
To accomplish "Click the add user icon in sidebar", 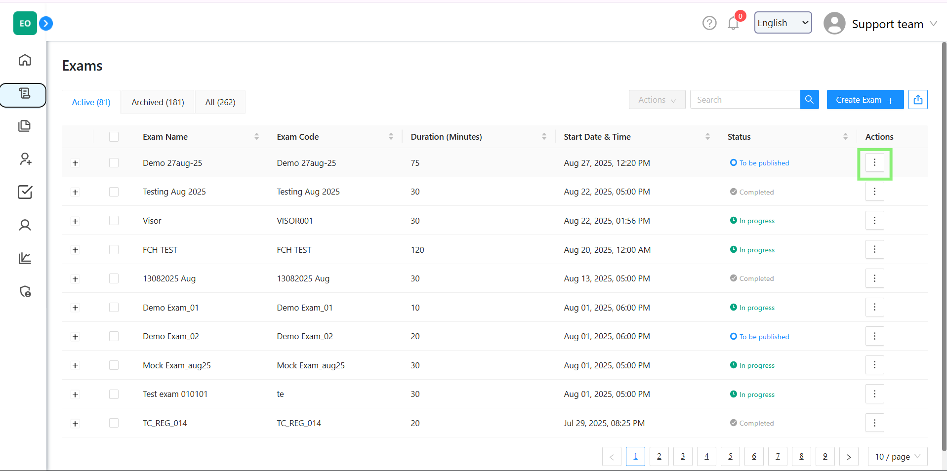I will click(x=25, y=159).
